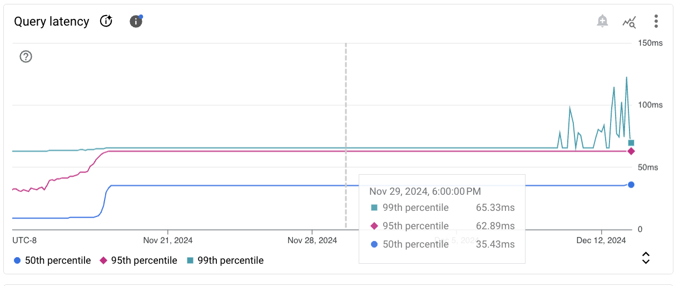Click the blue circle endpoint on the 50th percentile line

pyautogui.click(x=631, y=185)
